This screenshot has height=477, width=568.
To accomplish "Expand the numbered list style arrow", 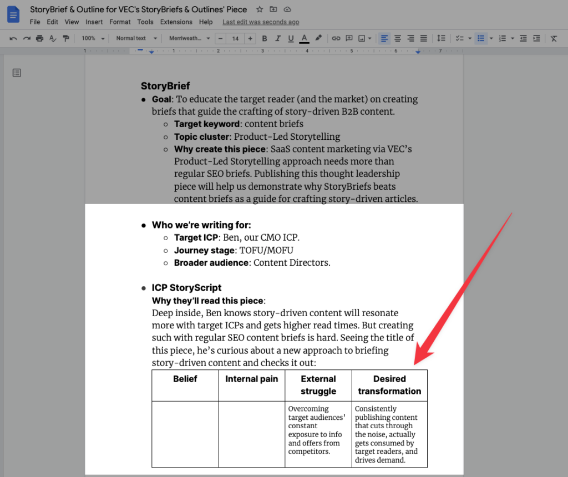I will tap(512, 38).
